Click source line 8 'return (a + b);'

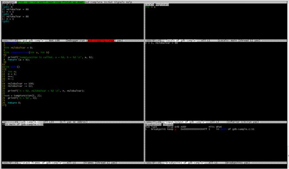[19, 59]
